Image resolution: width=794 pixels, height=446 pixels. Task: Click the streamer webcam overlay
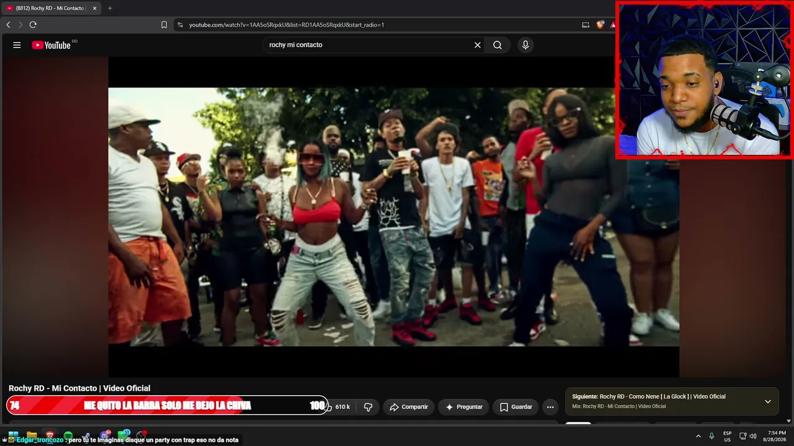pos(705,79)
